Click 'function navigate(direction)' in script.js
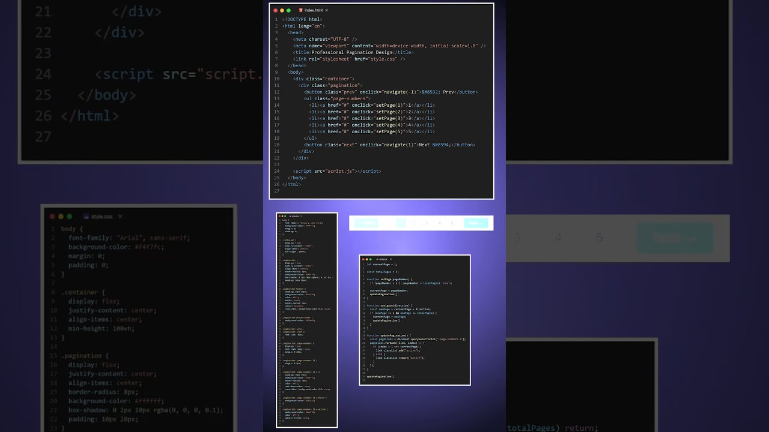 [389, 305]
